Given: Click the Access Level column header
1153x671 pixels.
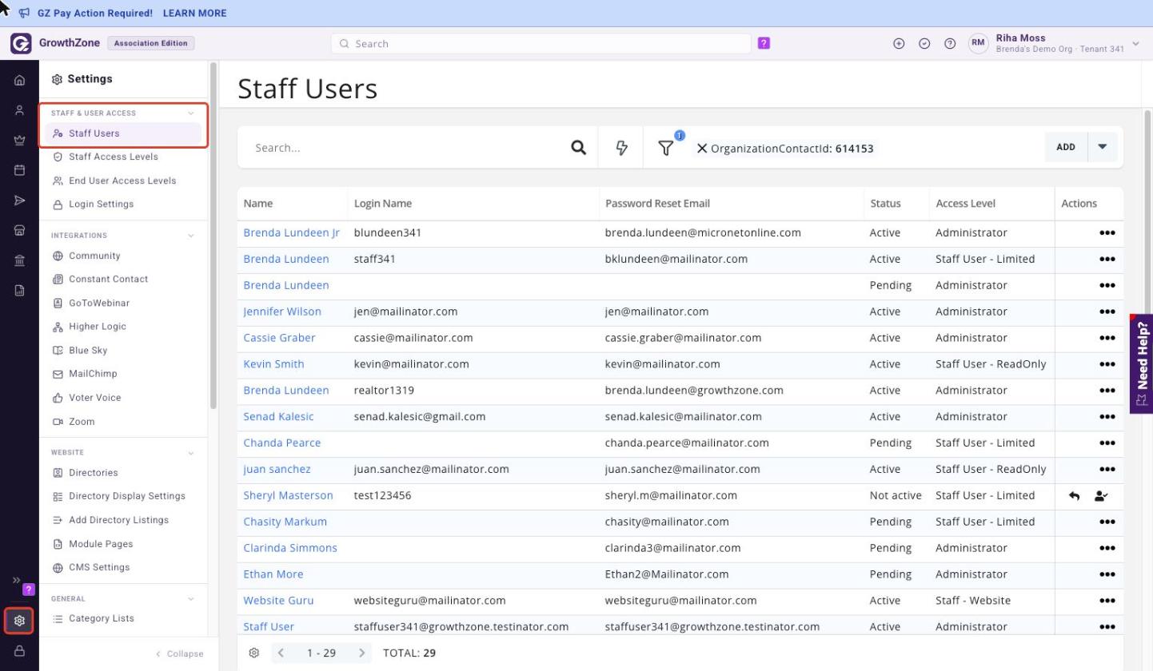Looking at the screenshot, I should point(965,204).
